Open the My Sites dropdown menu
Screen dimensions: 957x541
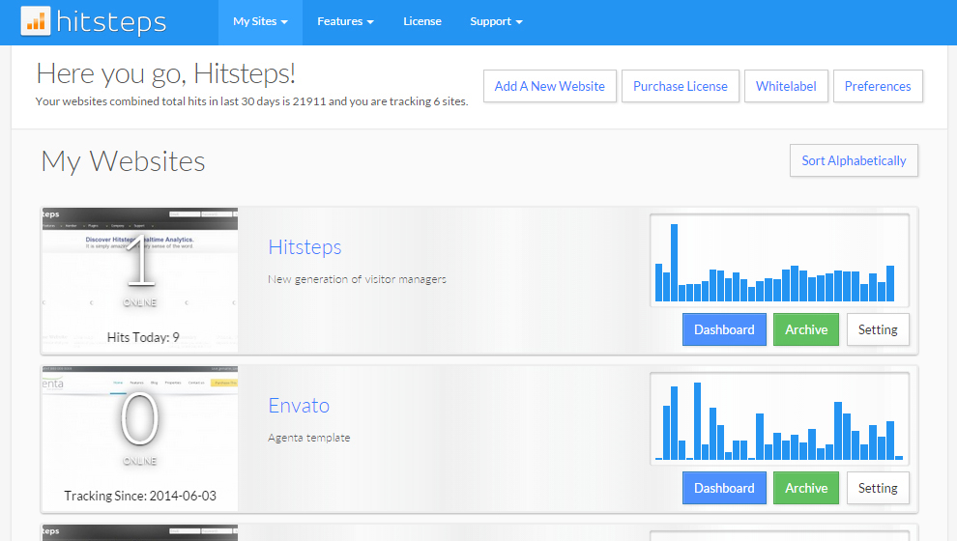tap(260, 21)
